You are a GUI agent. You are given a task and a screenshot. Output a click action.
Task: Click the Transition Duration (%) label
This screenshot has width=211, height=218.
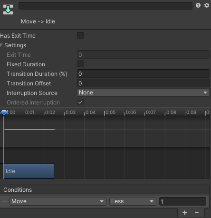37,74
